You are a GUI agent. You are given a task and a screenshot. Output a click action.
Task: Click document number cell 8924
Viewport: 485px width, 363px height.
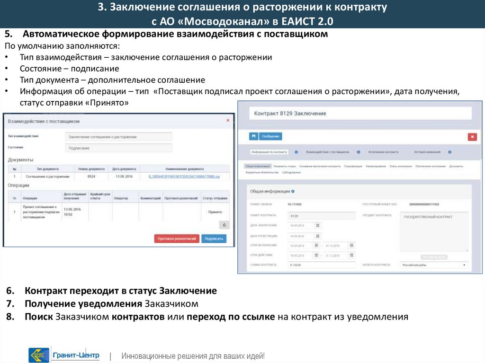click(x=91, y=176)
